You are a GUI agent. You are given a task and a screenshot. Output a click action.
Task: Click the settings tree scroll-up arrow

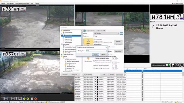pyautogui.click(x=82, y=31)
